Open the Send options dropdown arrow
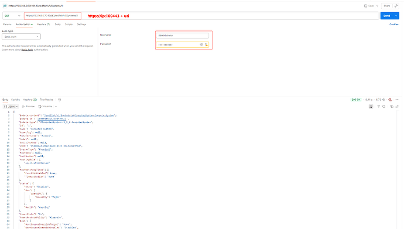 [396, 16]
